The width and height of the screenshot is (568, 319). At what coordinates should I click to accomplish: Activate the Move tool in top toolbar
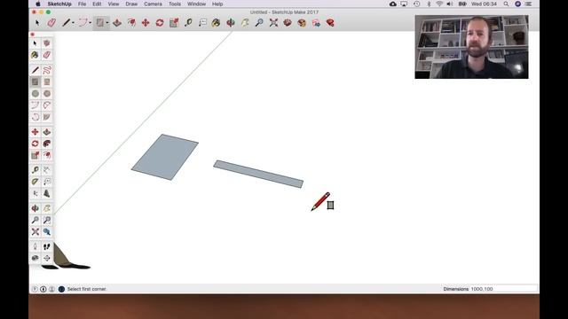pyautogui.click(x=146, y=23)
